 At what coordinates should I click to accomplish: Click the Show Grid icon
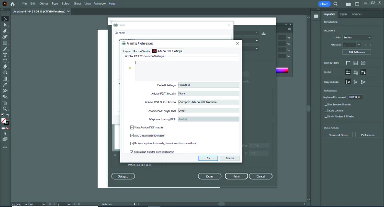[x=356, y=63]
